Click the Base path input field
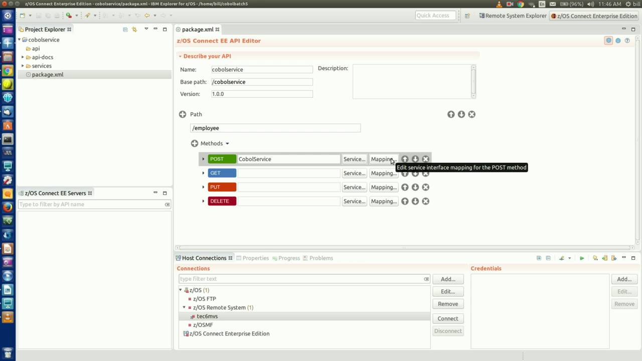 262,82
